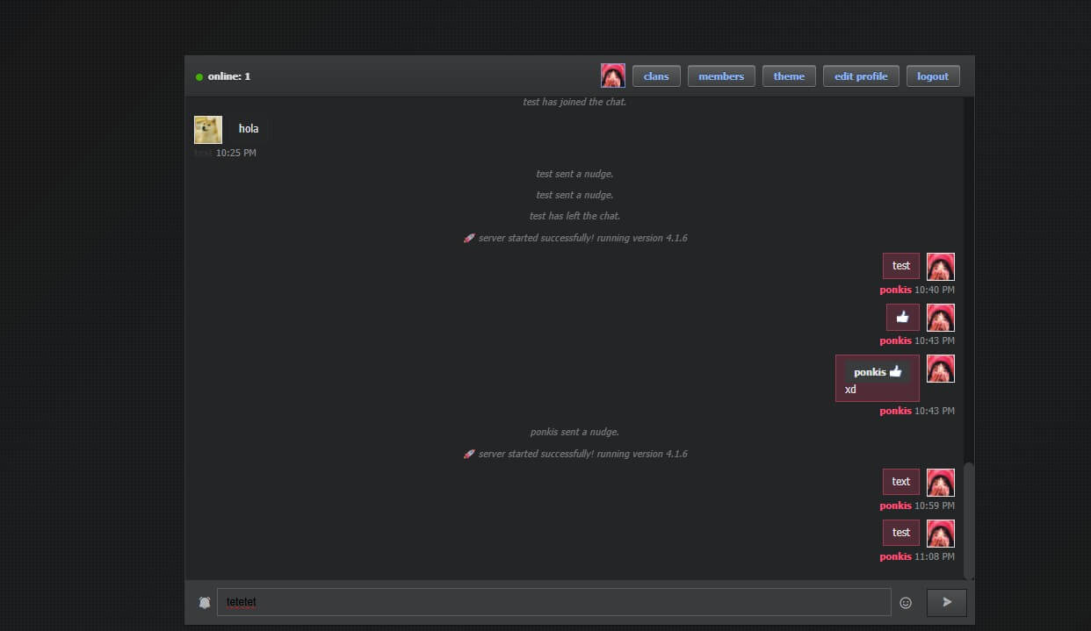1091x631 pixels.
Task: Focus the message input containing tetetet
Action: [x=553, y=602]
